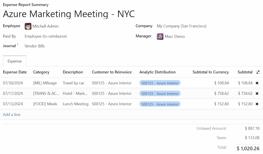
Task: Click Customer to Reinvoice on Meals row
Action: (112, 104)
